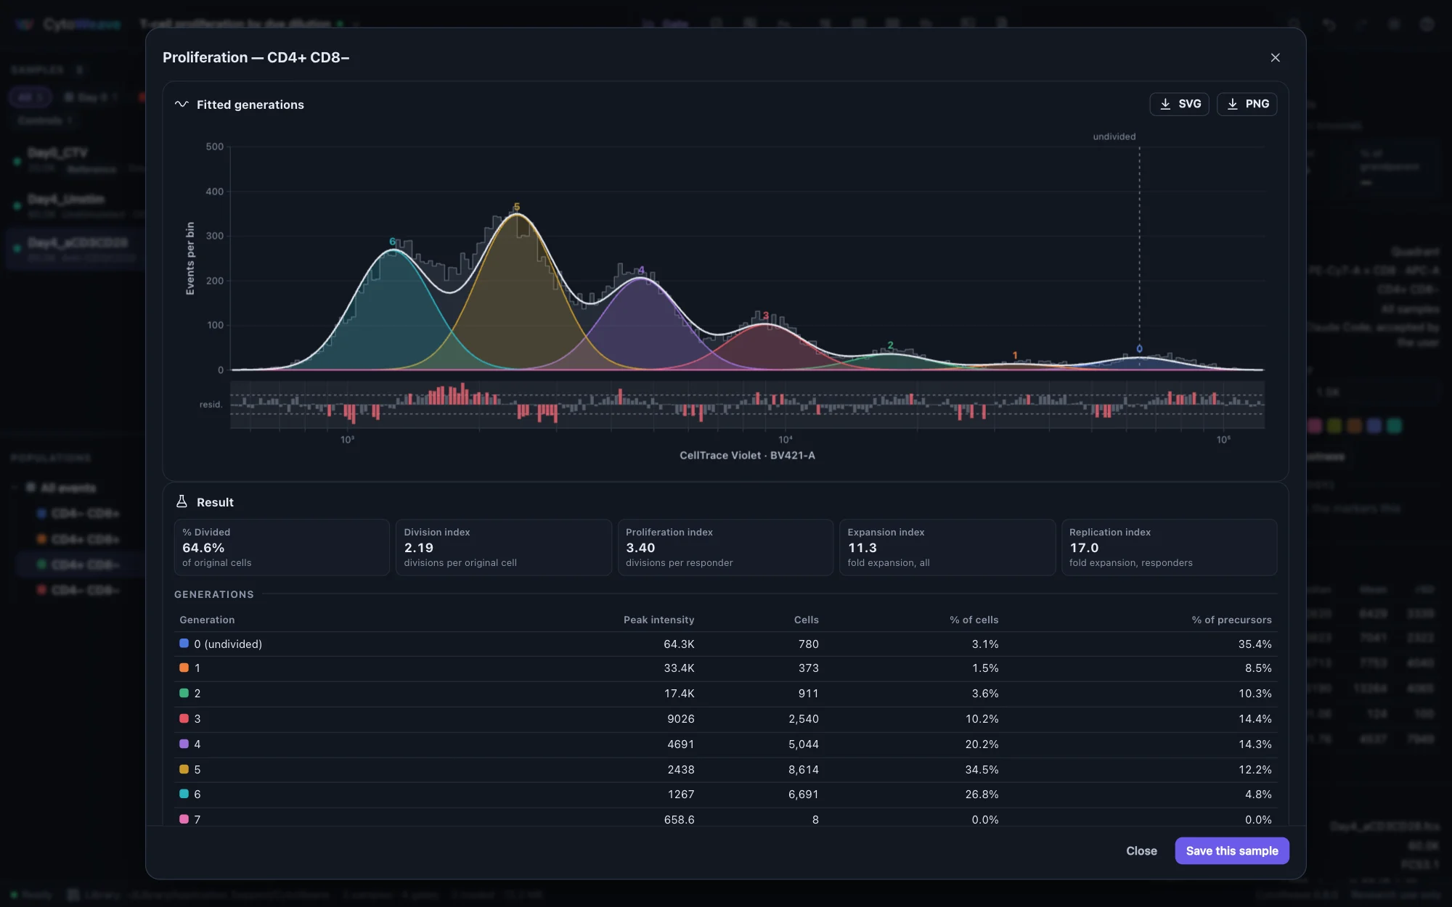Download the chart as SVG
This screenshot has height=907, width=1452.
1179,104
